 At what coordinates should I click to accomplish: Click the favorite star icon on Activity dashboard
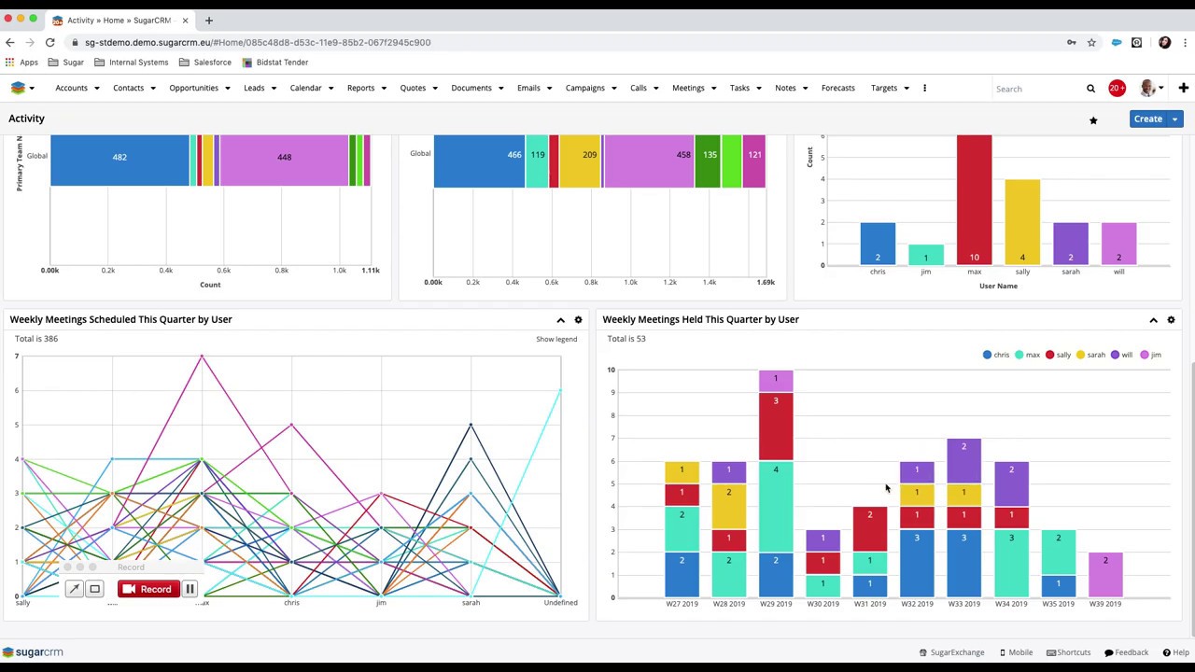coord(1093,119)
